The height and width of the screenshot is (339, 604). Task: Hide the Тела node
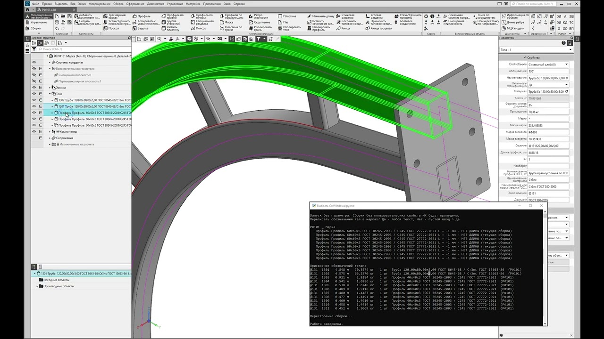click(34, 94)
